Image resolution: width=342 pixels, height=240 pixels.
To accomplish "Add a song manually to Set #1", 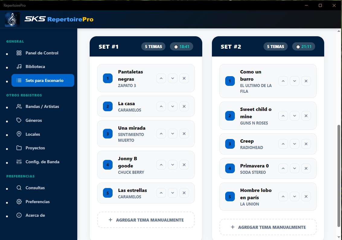I will click(146, 220).
